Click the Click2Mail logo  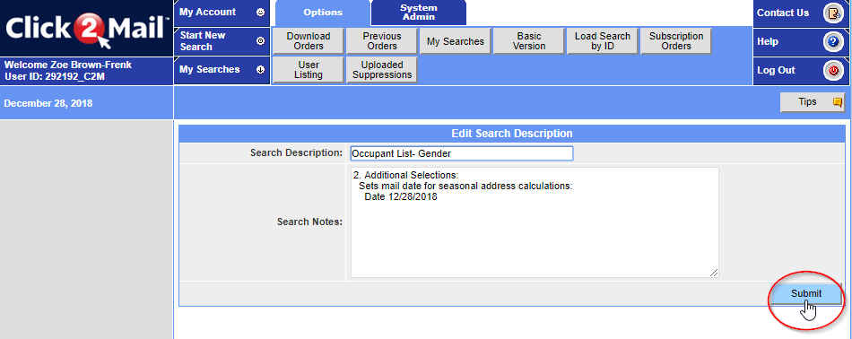87,29
